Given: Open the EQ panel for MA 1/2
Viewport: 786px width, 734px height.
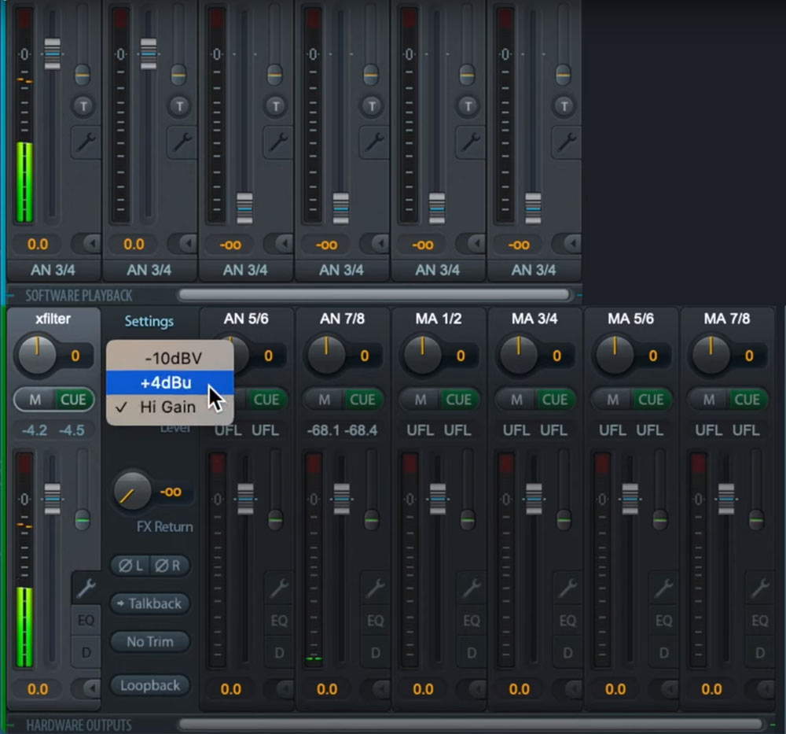Looking at the screenshot, I should (x=472, y=621).
